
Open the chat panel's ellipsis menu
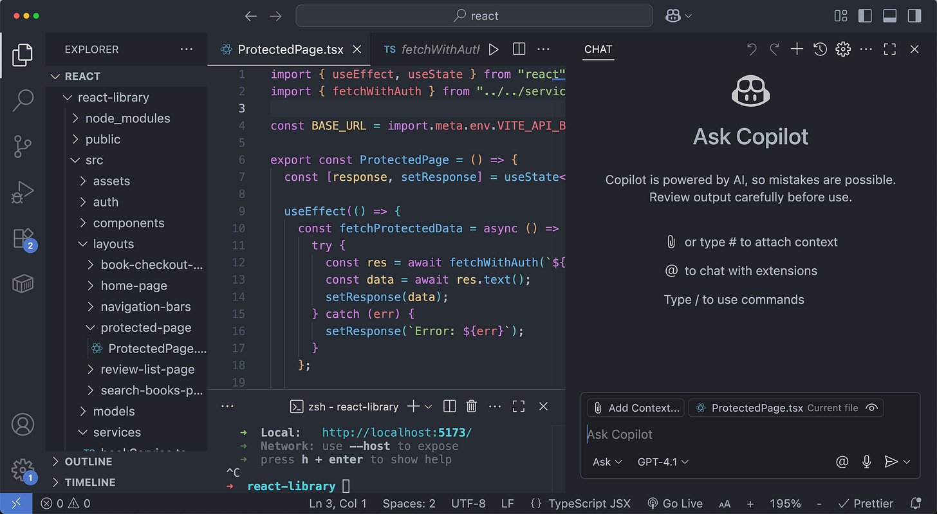point(866,49)
